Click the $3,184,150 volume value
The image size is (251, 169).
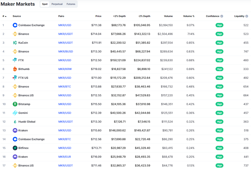click(x=166, y=25)
